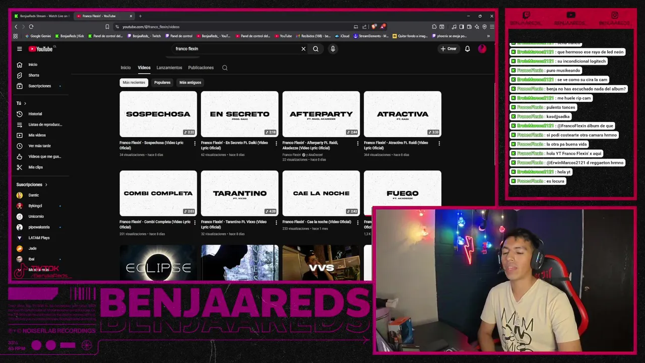Screen dimensions: 645x363
Task: Open the StreamElements bookmark
Action: pos(371,36)
